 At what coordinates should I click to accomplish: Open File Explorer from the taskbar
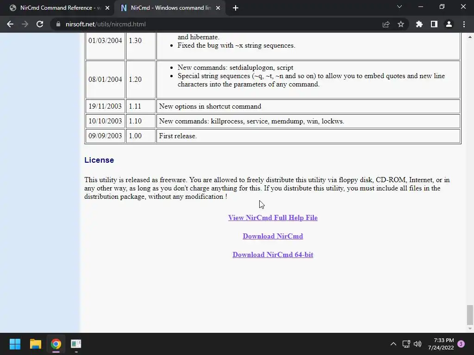(x=35, y=344)
